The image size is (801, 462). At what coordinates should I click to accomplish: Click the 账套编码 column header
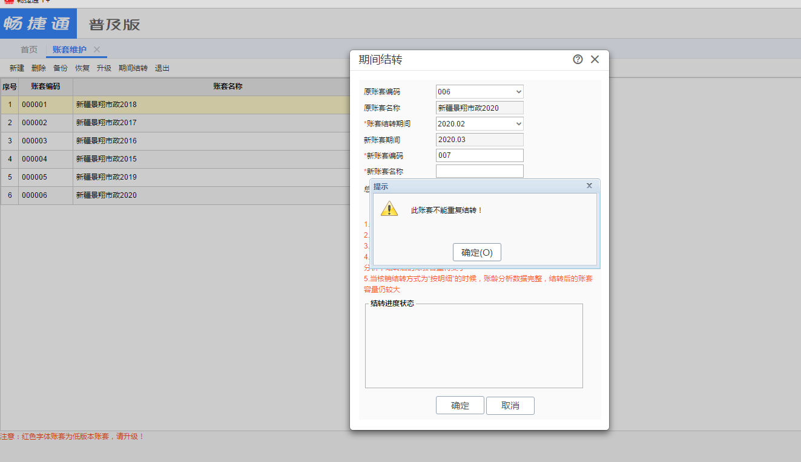(x=45, y=86)
